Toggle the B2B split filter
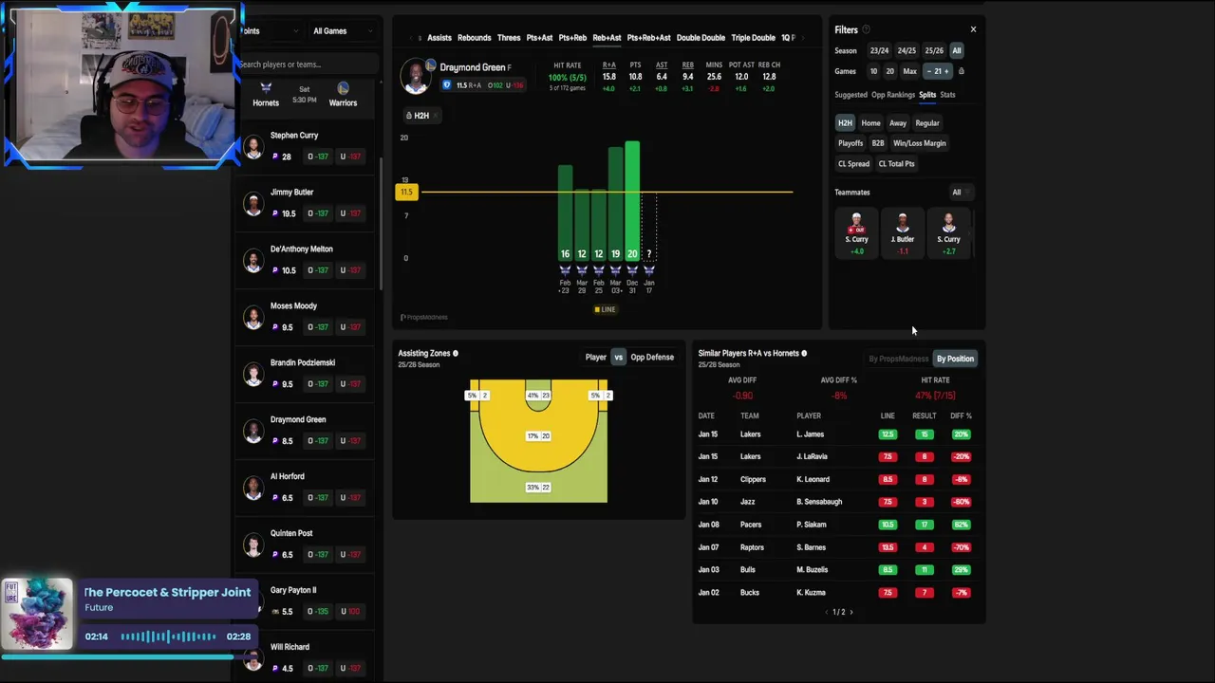The width and height of the screenshot is (1215, 683). click(x=878, y=143)
